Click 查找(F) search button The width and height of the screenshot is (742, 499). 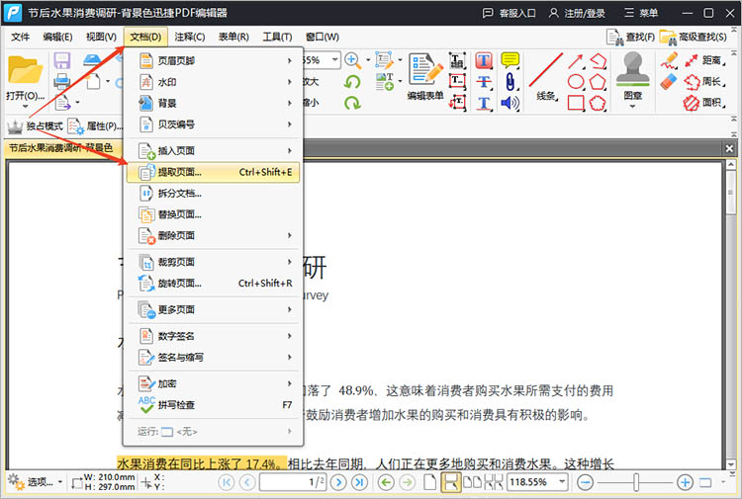[x=631, y=37]
